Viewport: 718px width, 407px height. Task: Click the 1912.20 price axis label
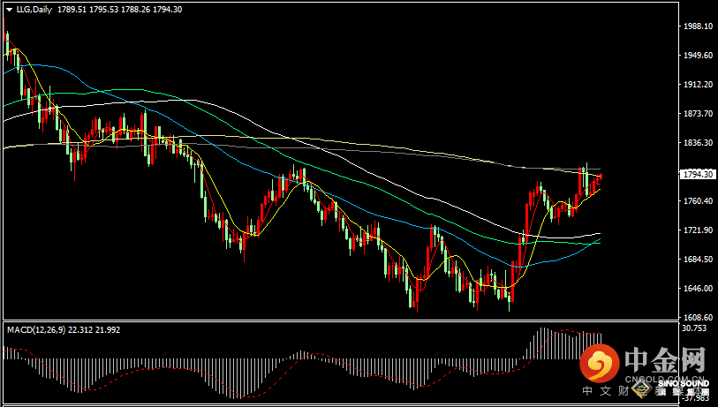coord(698,85)
